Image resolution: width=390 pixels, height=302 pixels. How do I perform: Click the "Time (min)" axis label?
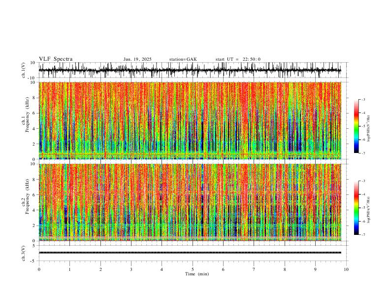coord(197,274)
